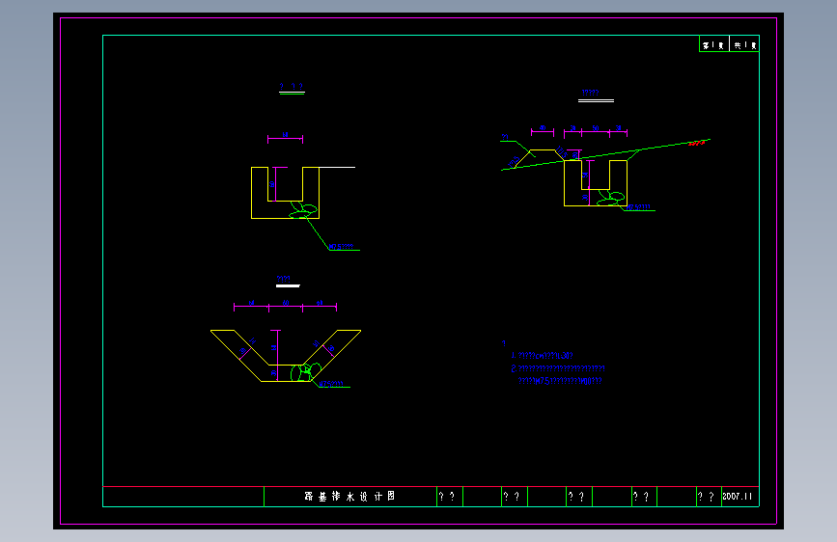
Task: Select the middle dimension above trapezoidal ditch
Action: coord(286,305)
